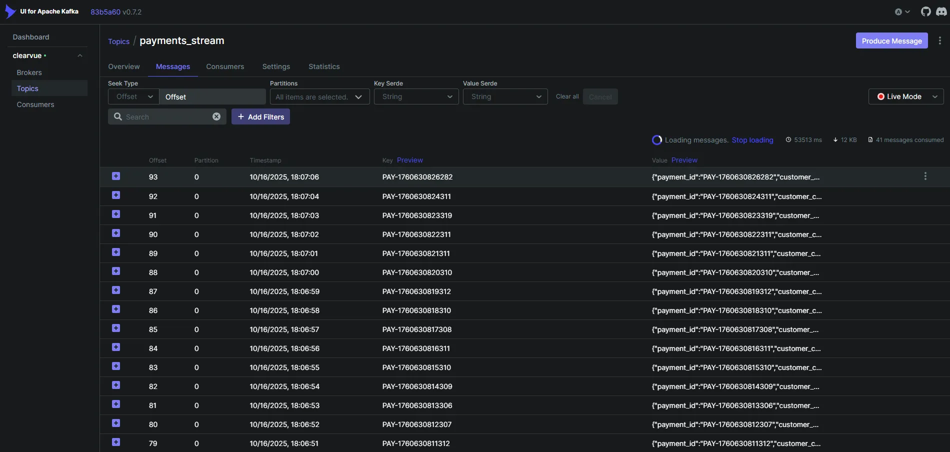Image resolution: width=950 pixels, height=452 pixels.
Task: Open the Live Mode dropdown
Action: pyautogui.click(x=906, y=96)
